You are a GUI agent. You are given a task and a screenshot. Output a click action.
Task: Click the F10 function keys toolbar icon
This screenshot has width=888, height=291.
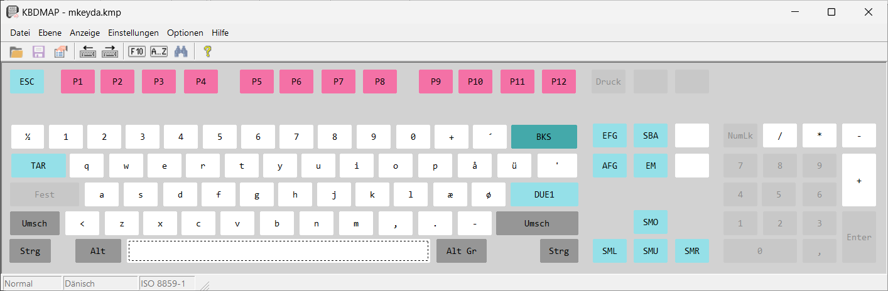point(136,52)
